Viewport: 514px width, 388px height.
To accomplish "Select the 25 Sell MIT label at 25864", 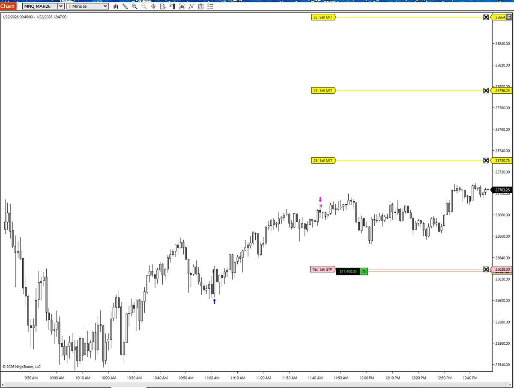I will pyautogui.click(x=324, y=18).
